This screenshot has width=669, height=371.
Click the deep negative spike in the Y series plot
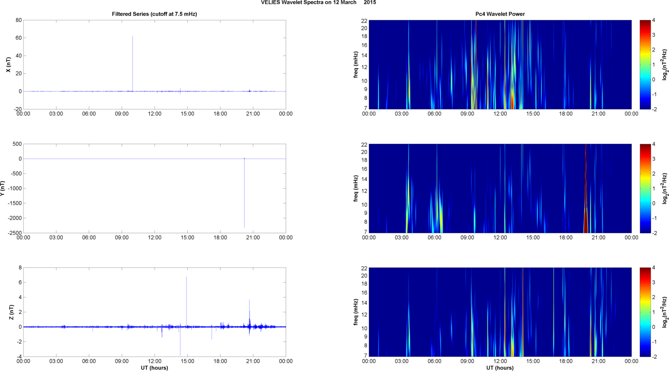coord(244,196)
